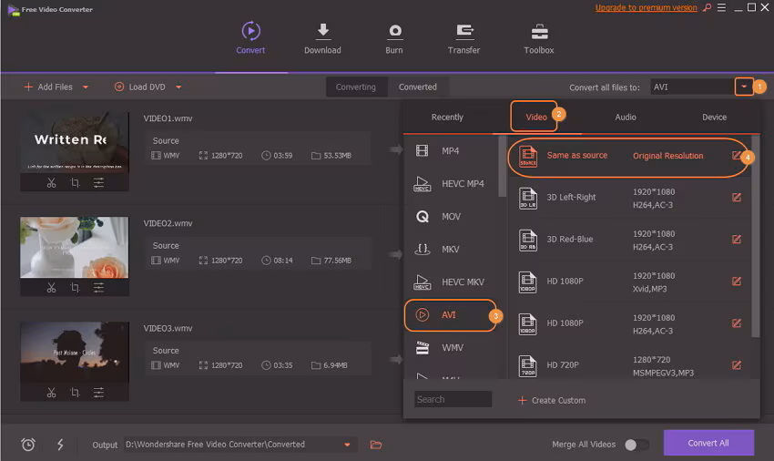This screenshot has height=461, width=774.
Task: Select the HEVC MP4 format
Action: [452, 184]
